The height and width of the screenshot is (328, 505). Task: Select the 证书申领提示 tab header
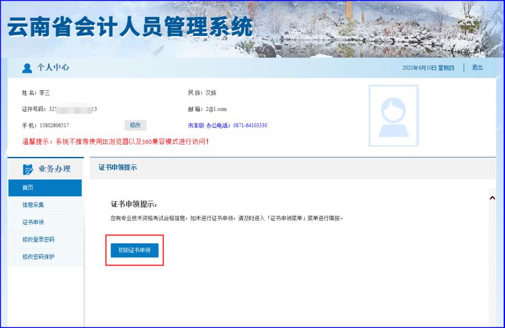point(118,168)
